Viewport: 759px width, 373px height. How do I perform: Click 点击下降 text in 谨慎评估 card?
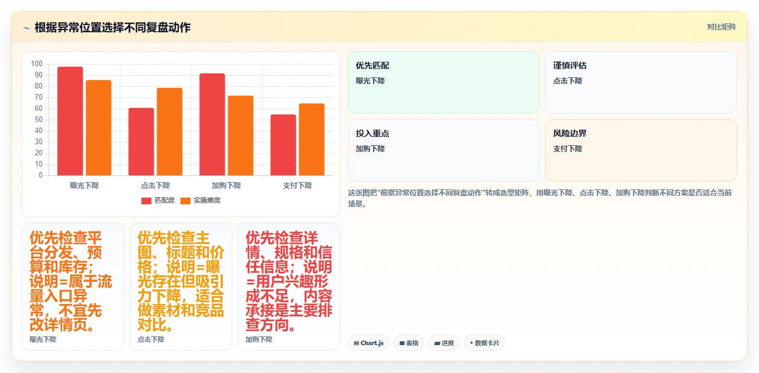567,81
